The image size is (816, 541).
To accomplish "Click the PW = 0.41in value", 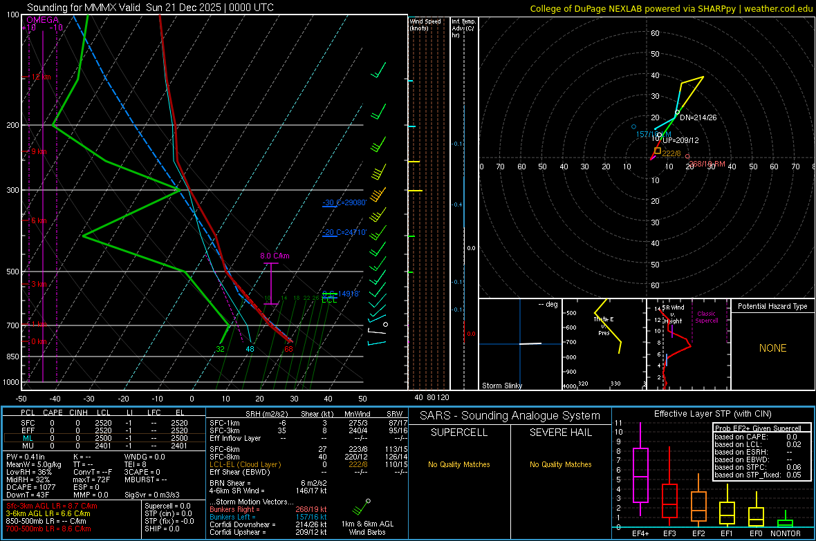I will (26, 457).
